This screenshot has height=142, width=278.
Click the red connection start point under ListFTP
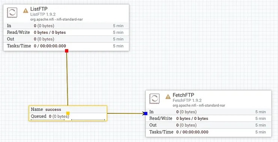point(66,51)
